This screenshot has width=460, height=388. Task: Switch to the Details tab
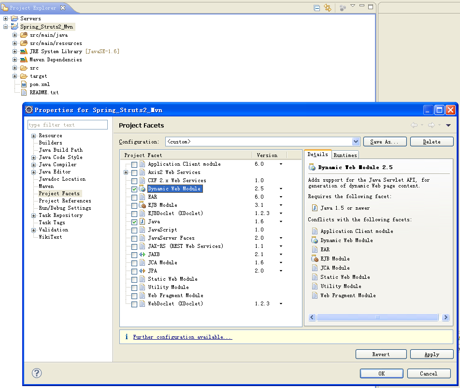click(x=318, y=154)
